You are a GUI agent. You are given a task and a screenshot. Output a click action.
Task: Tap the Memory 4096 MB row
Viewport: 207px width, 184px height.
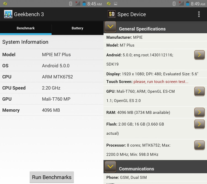click(52, 110)
